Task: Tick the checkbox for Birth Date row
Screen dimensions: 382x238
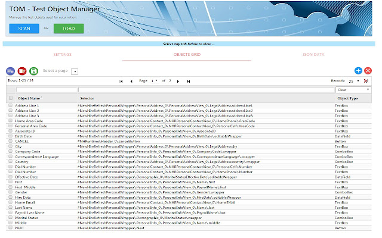Action: [x=10, y=136]
